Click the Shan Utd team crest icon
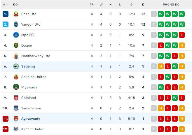The height and width of the screenshot is (135, 192). [16, 14]
